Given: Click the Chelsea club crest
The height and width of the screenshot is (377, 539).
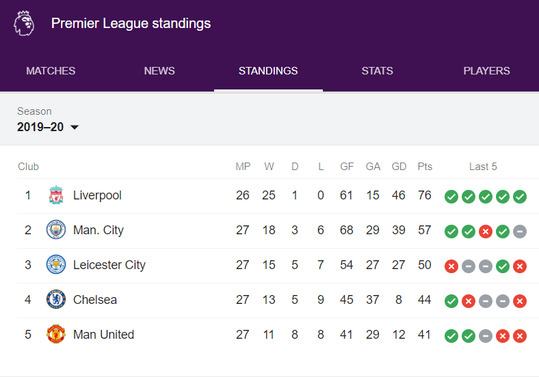Looking at the screenshot, I should [x=55, y=300].
